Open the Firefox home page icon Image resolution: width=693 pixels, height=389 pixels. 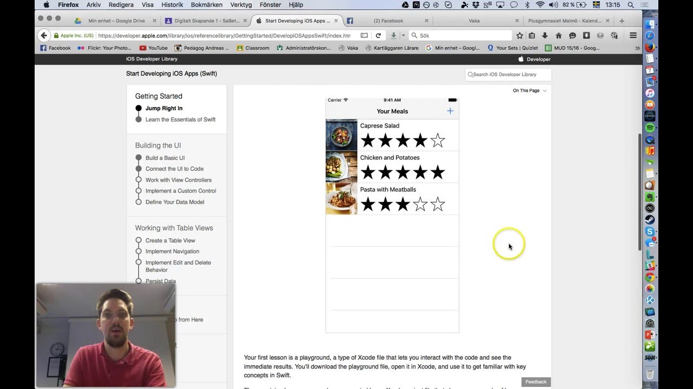(x=559, y=36)
